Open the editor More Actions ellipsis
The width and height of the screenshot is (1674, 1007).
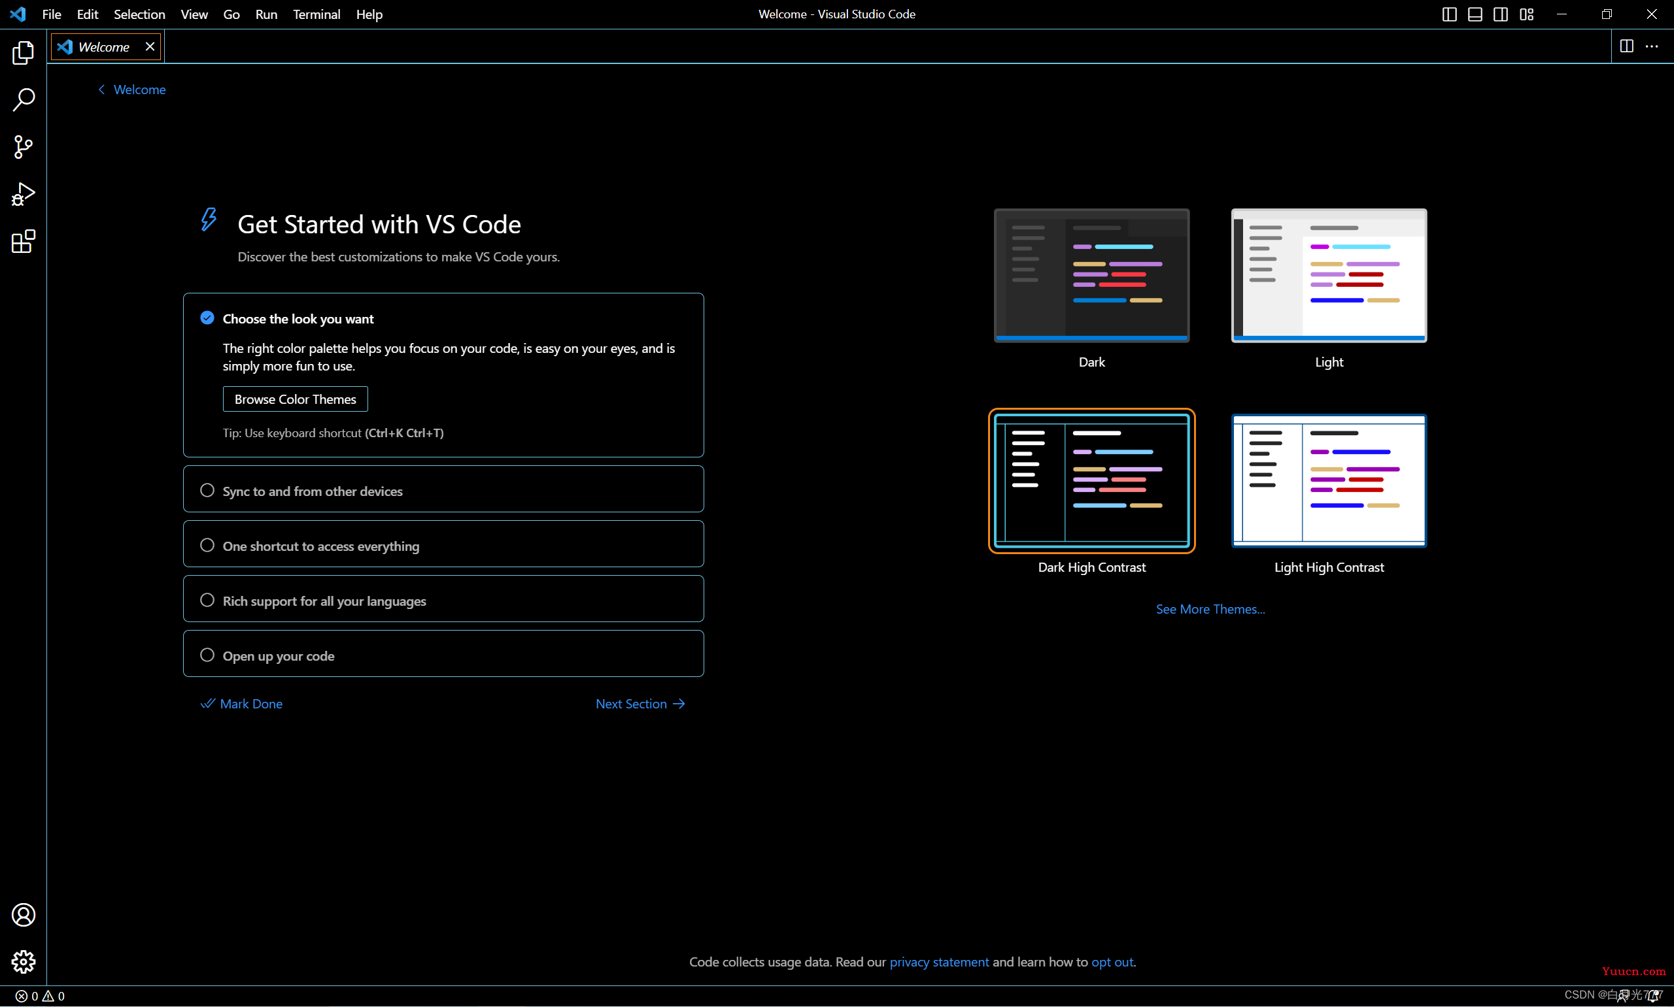point(1652,46)
